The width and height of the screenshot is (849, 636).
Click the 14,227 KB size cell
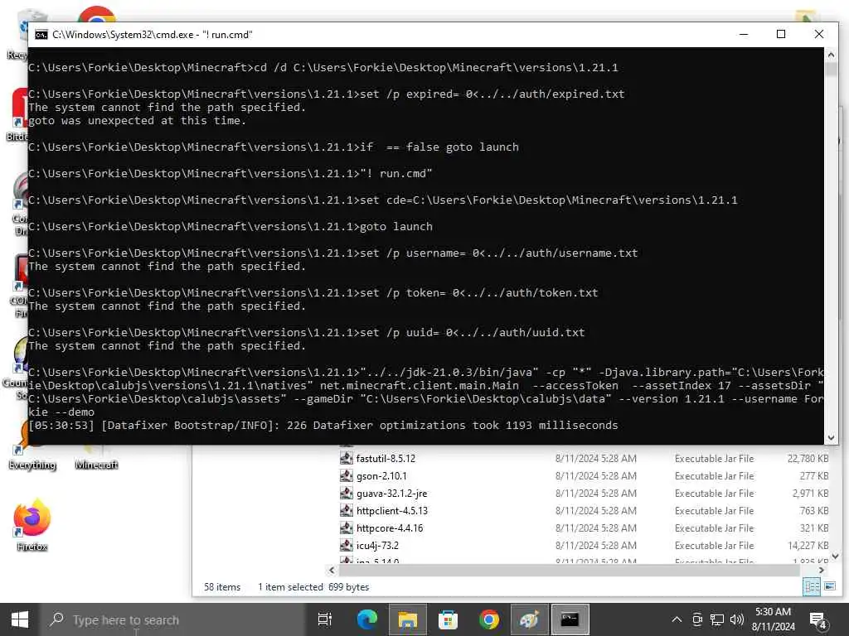(x=808, y=545)
